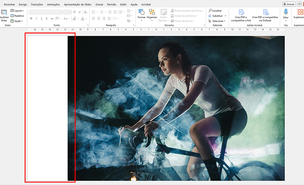Apply the text highlight color
The image size is (304, 185).
(x=74, y=18)
